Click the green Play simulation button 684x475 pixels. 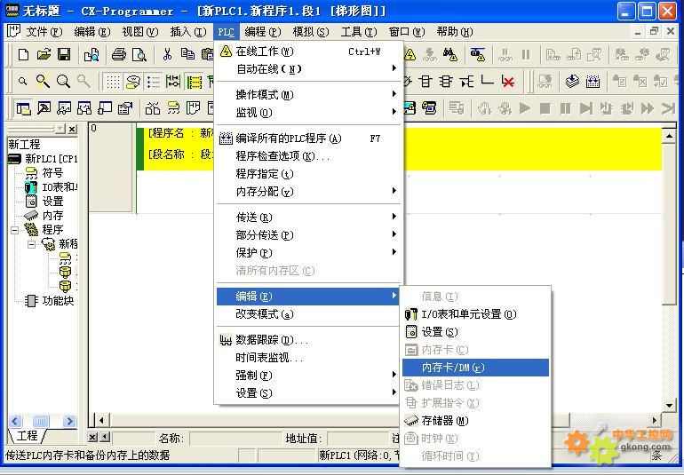click(525, 107)
